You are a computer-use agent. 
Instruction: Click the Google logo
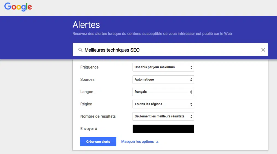(x=18, y=7)
